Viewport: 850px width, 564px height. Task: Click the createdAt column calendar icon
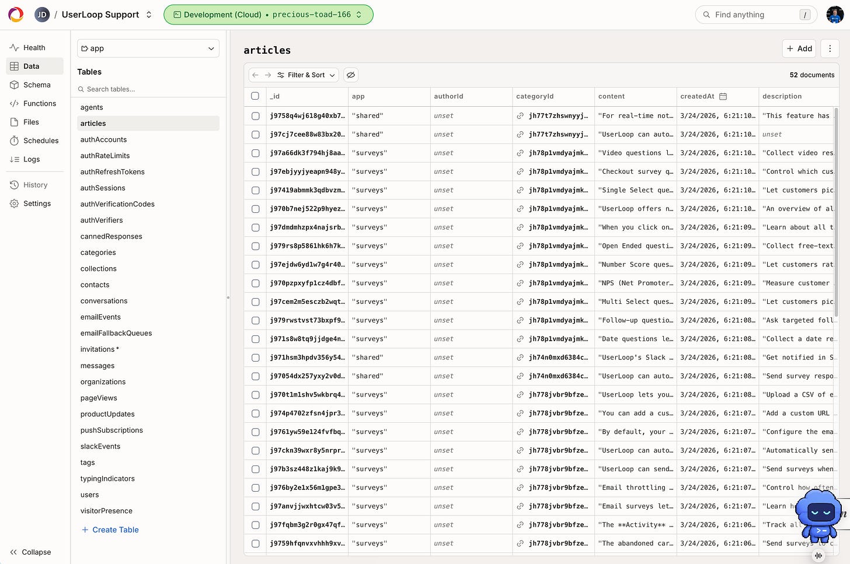click(x=723, y=96)
